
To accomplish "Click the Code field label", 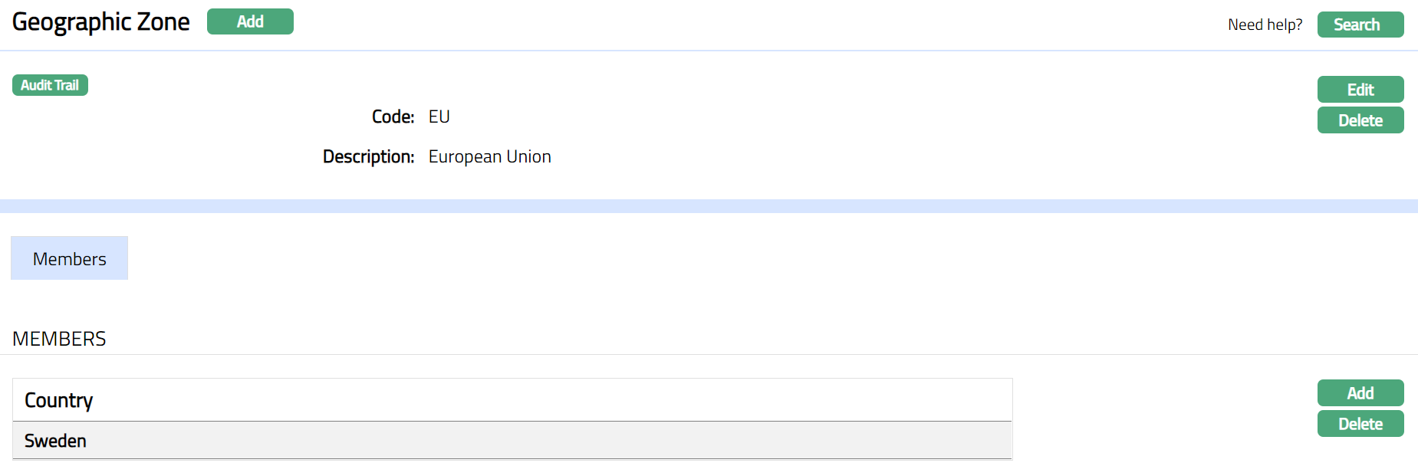I will (393, 117).
